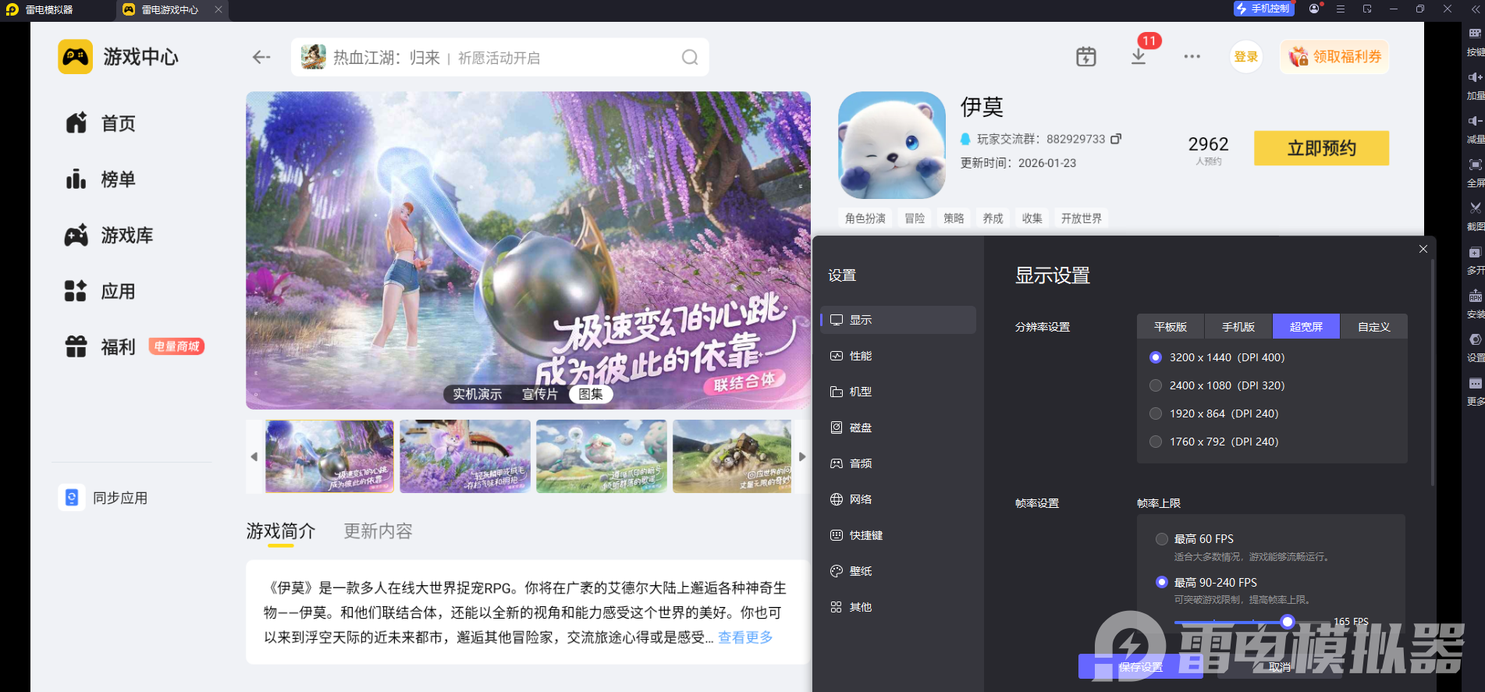Open 多开 multi-instance manager

pos(1475,261)
